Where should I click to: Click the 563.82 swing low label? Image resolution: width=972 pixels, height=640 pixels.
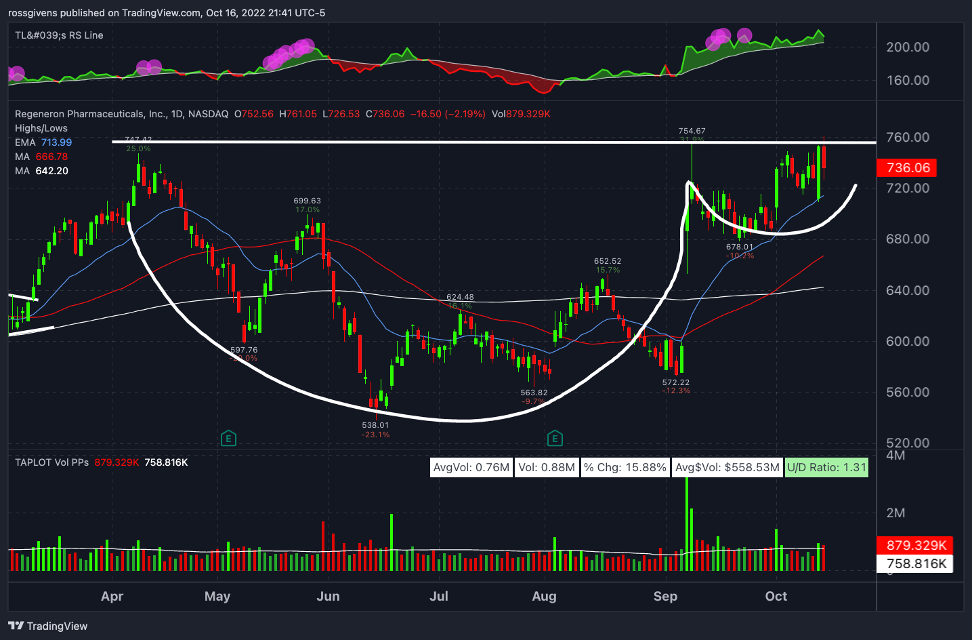[534, 393]
